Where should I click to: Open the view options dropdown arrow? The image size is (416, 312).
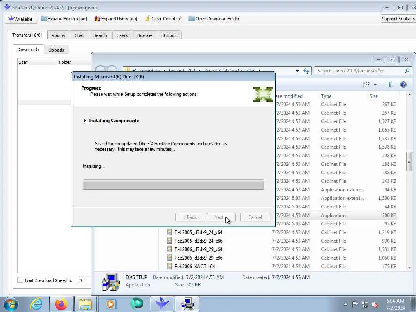375,84
